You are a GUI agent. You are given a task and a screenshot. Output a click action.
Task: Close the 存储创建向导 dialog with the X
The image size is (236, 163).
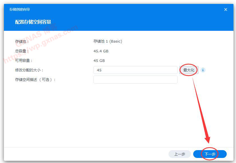pyautogui.click(x=225, y=9)
